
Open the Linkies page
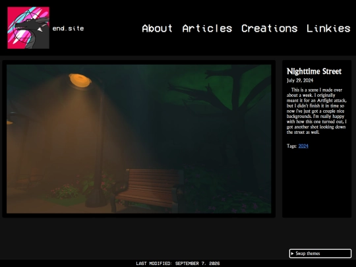328,28
